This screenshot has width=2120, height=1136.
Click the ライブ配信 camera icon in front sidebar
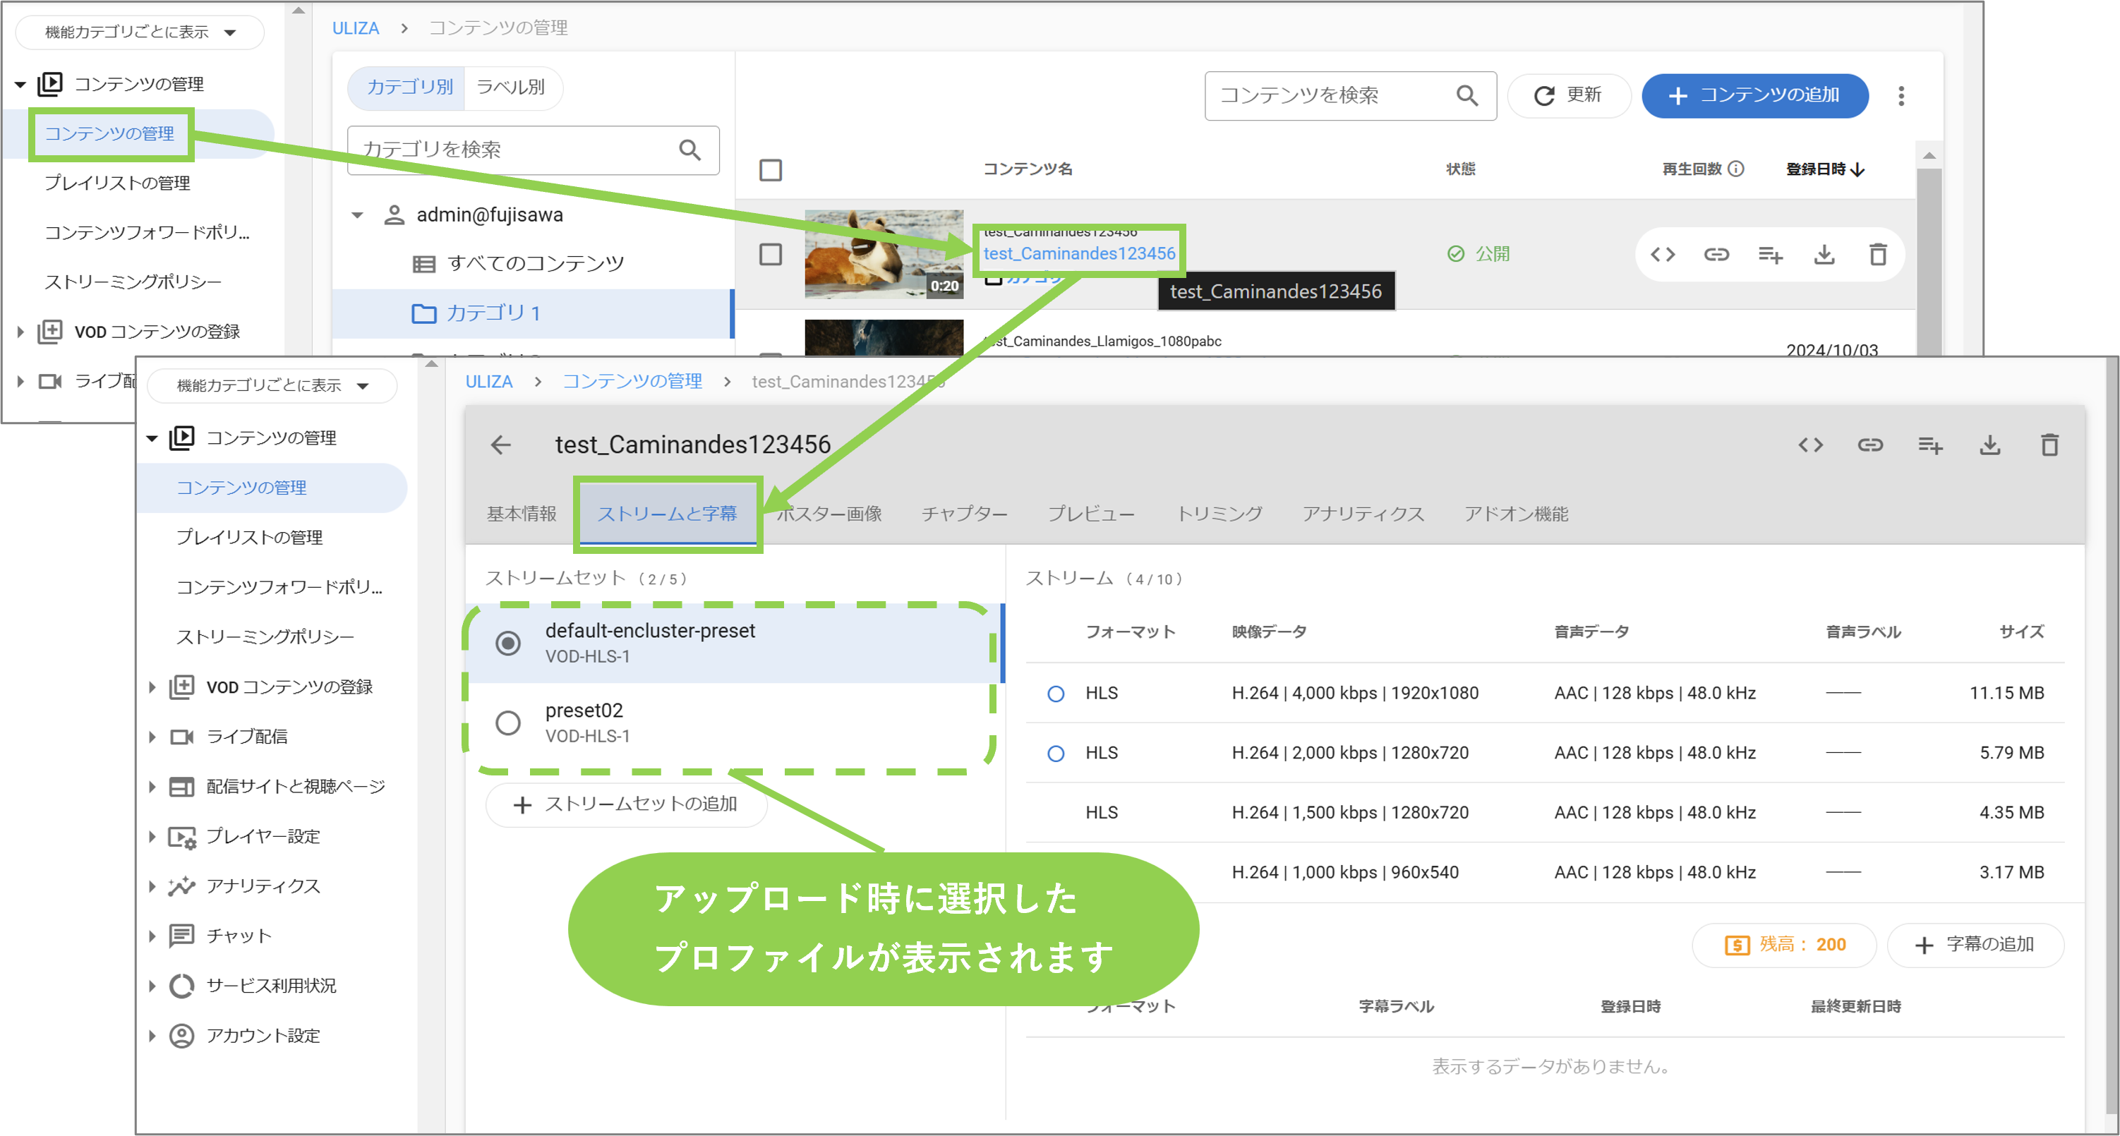[x=182, y=736]
